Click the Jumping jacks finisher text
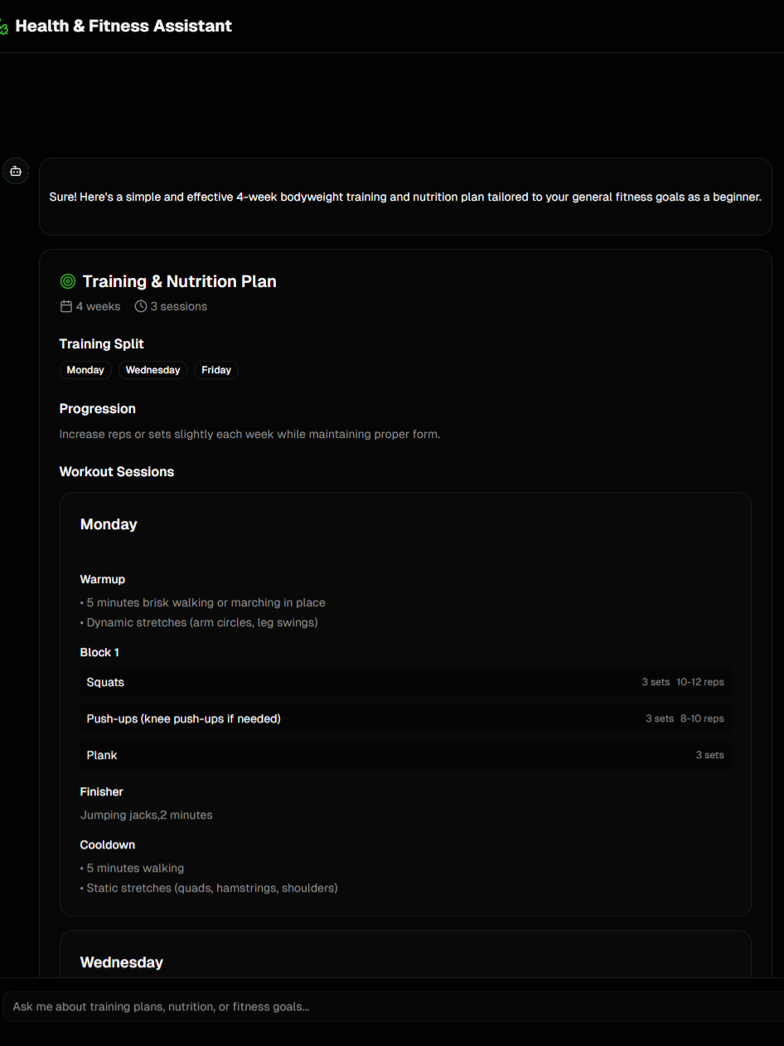The width and height of the screenshot is (784, 1046). (x=146, y=815)
